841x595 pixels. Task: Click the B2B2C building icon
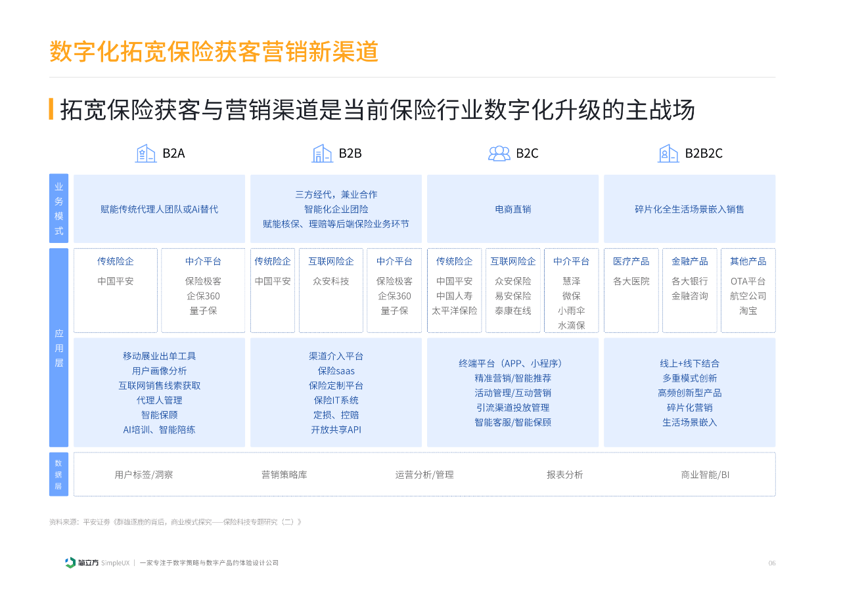668,154
